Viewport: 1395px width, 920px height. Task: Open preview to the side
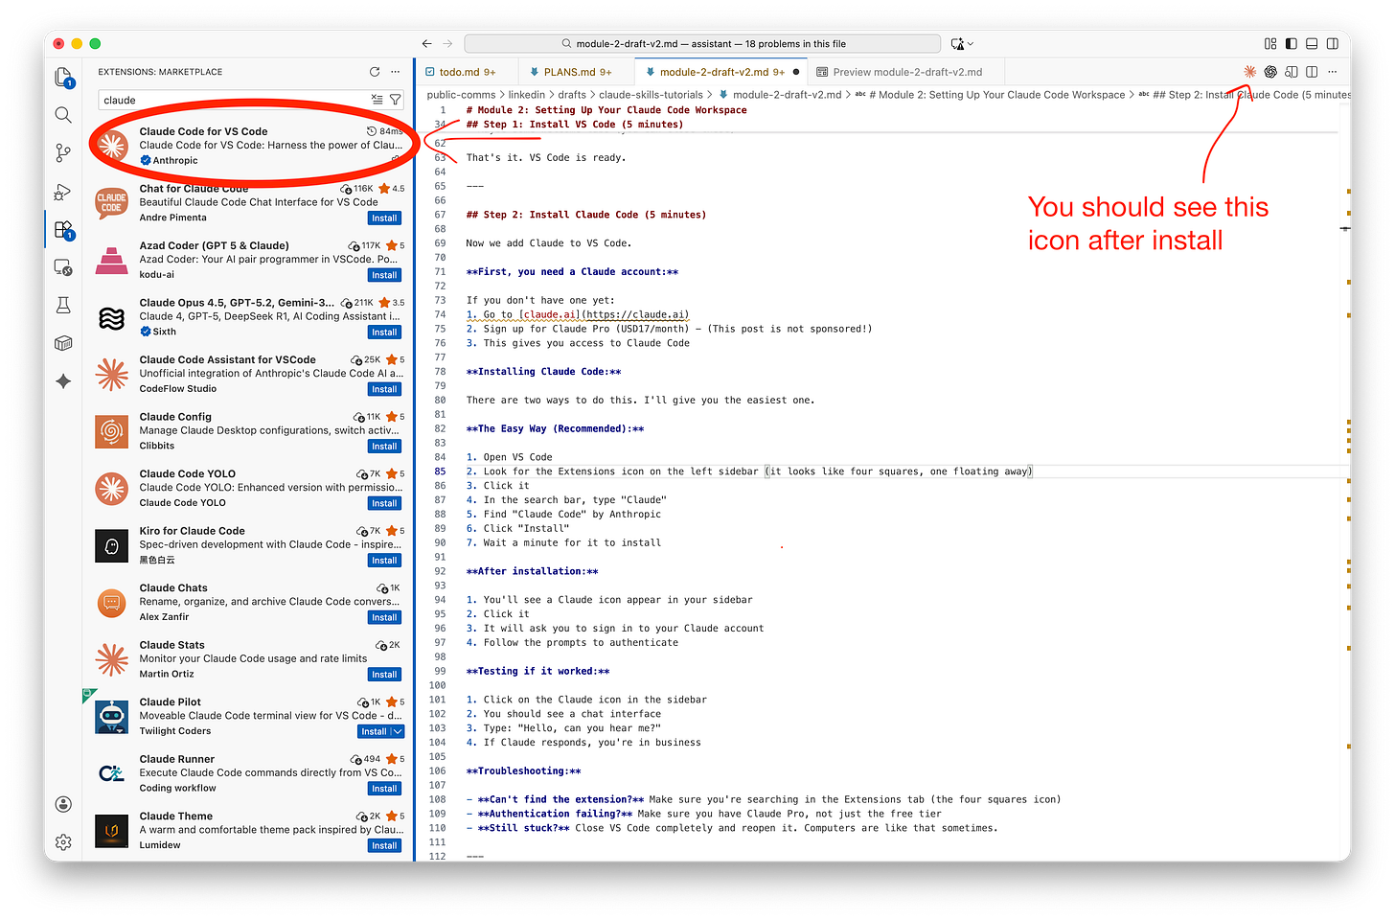point(1291,72)
